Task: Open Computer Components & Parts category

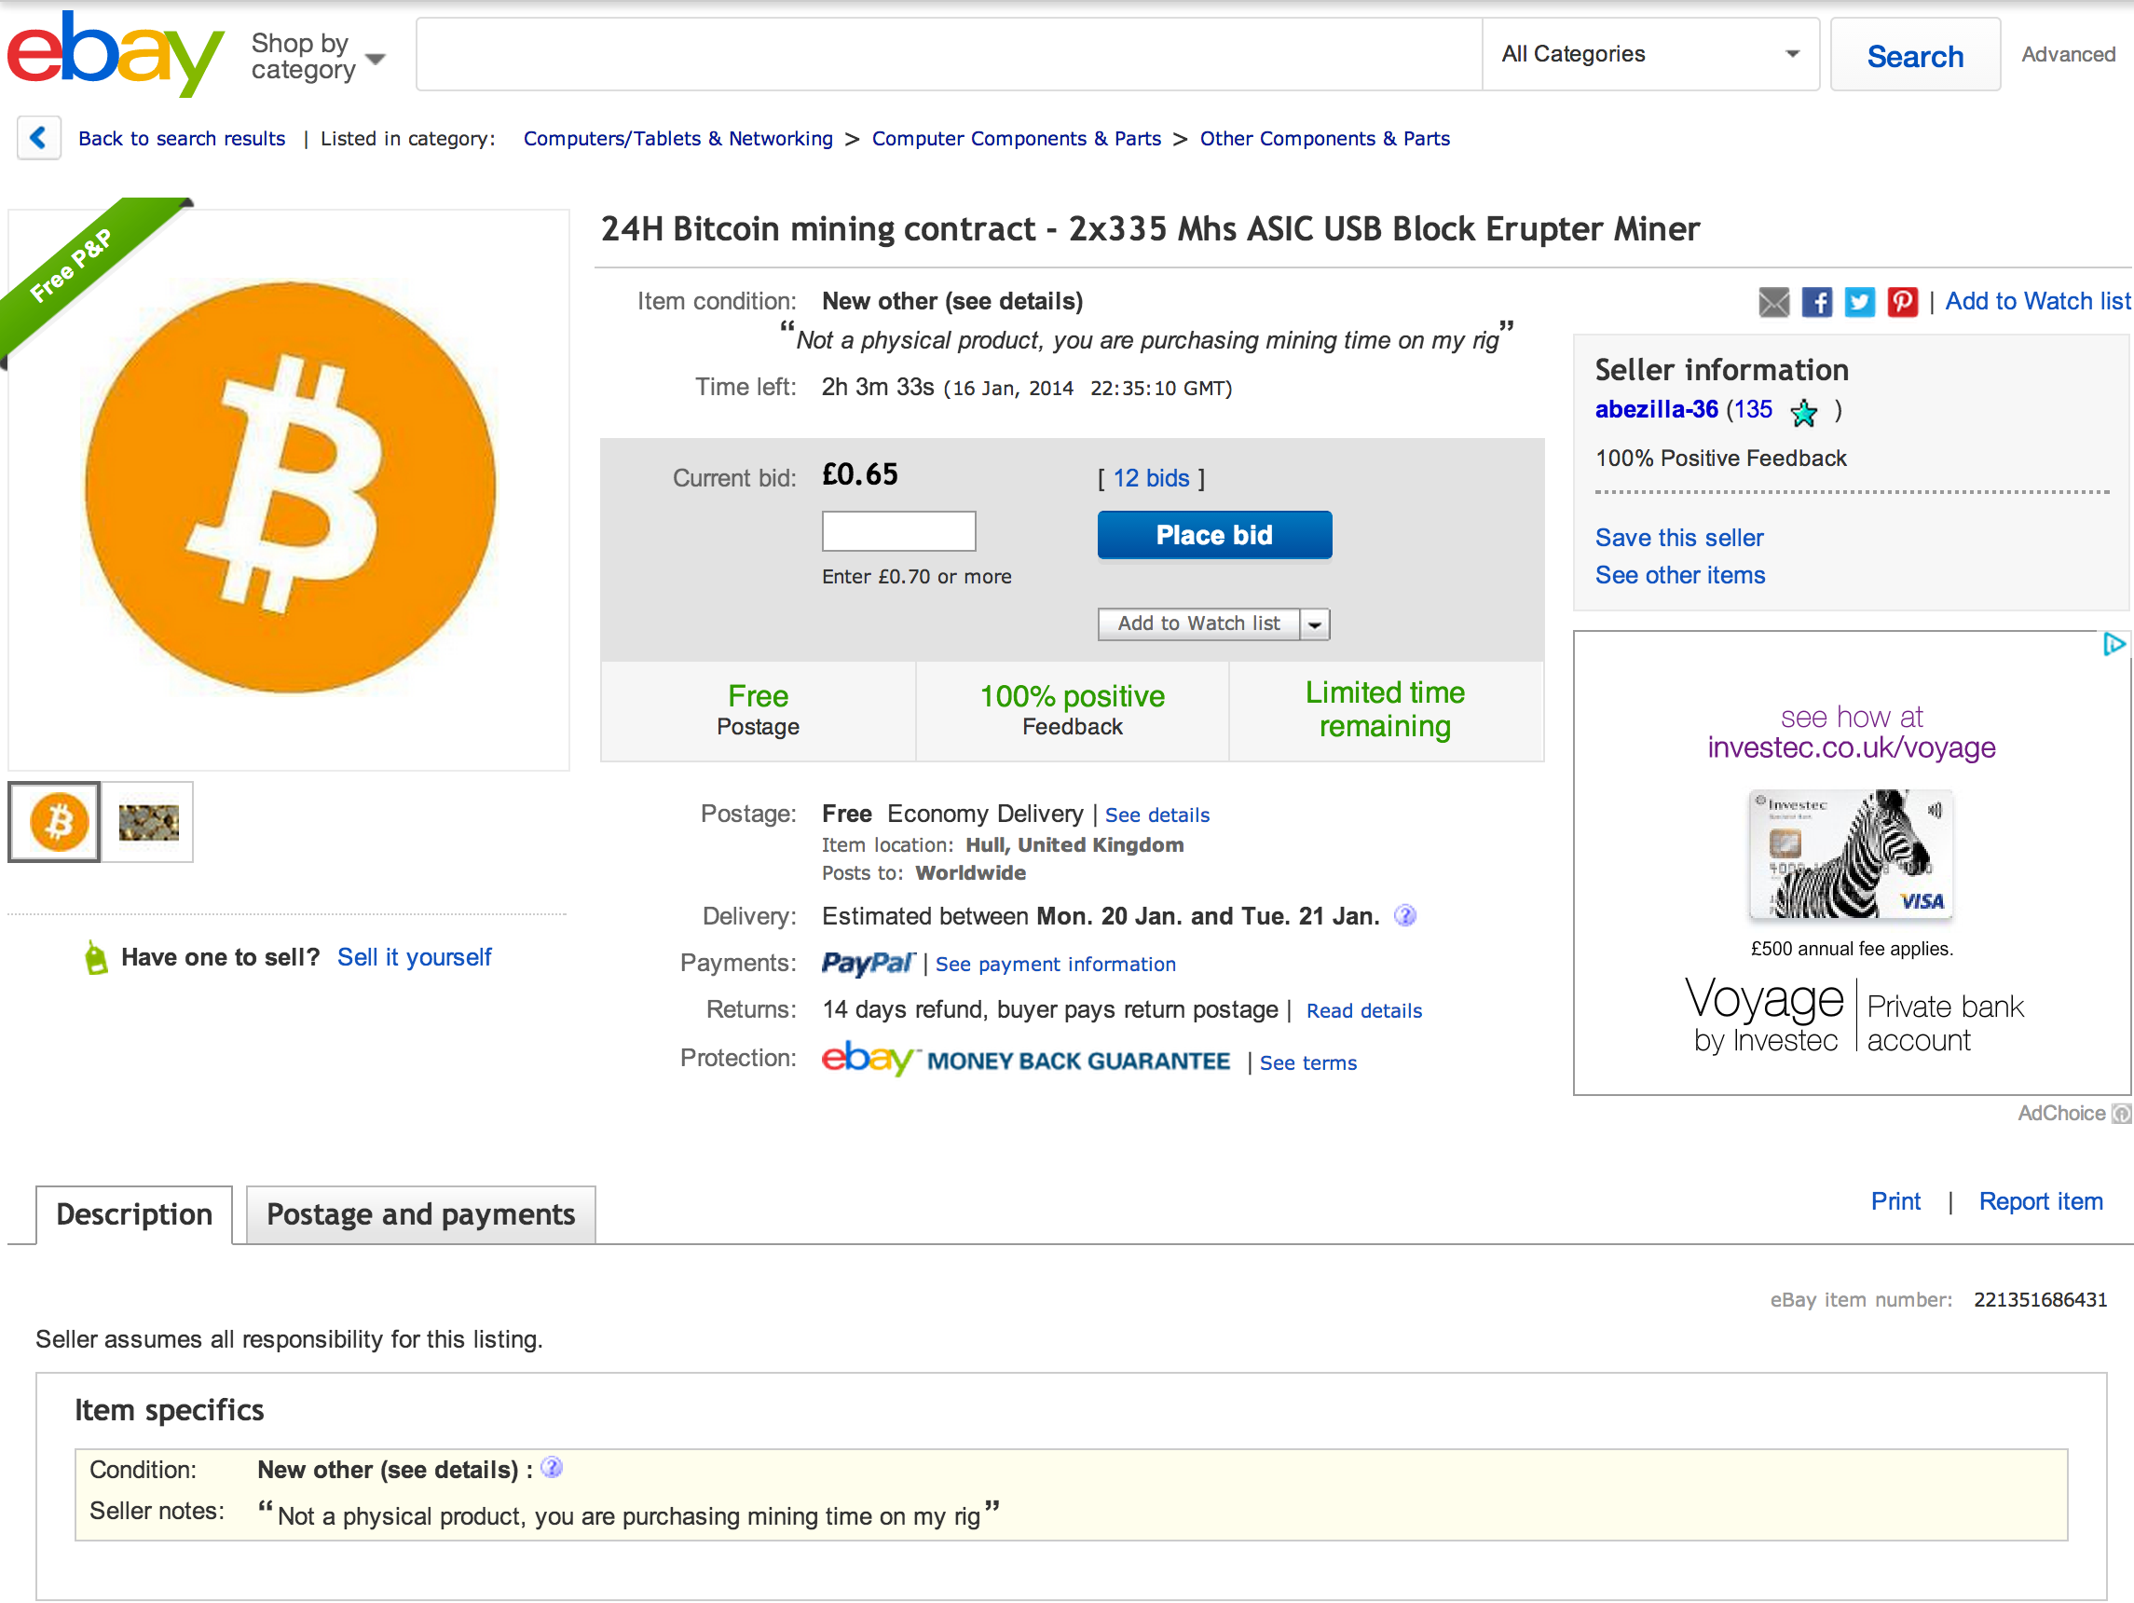Action: click(1016, 139)
